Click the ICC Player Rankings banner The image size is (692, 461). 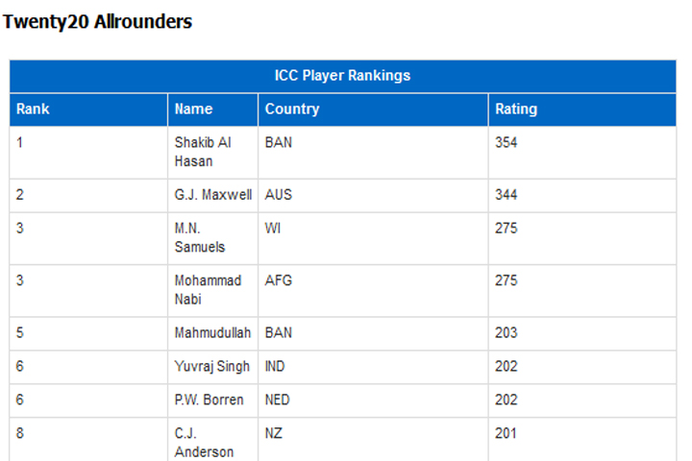(342, 76)
